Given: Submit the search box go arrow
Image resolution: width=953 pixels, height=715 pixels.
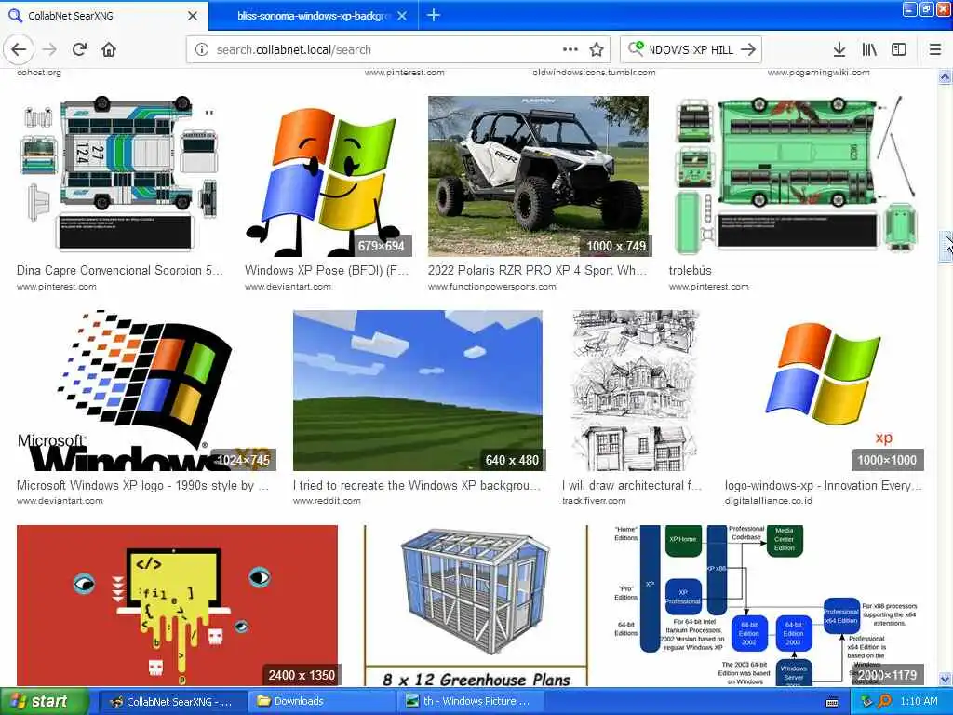Looking at the screenshot, I should (x=748, y=50).
